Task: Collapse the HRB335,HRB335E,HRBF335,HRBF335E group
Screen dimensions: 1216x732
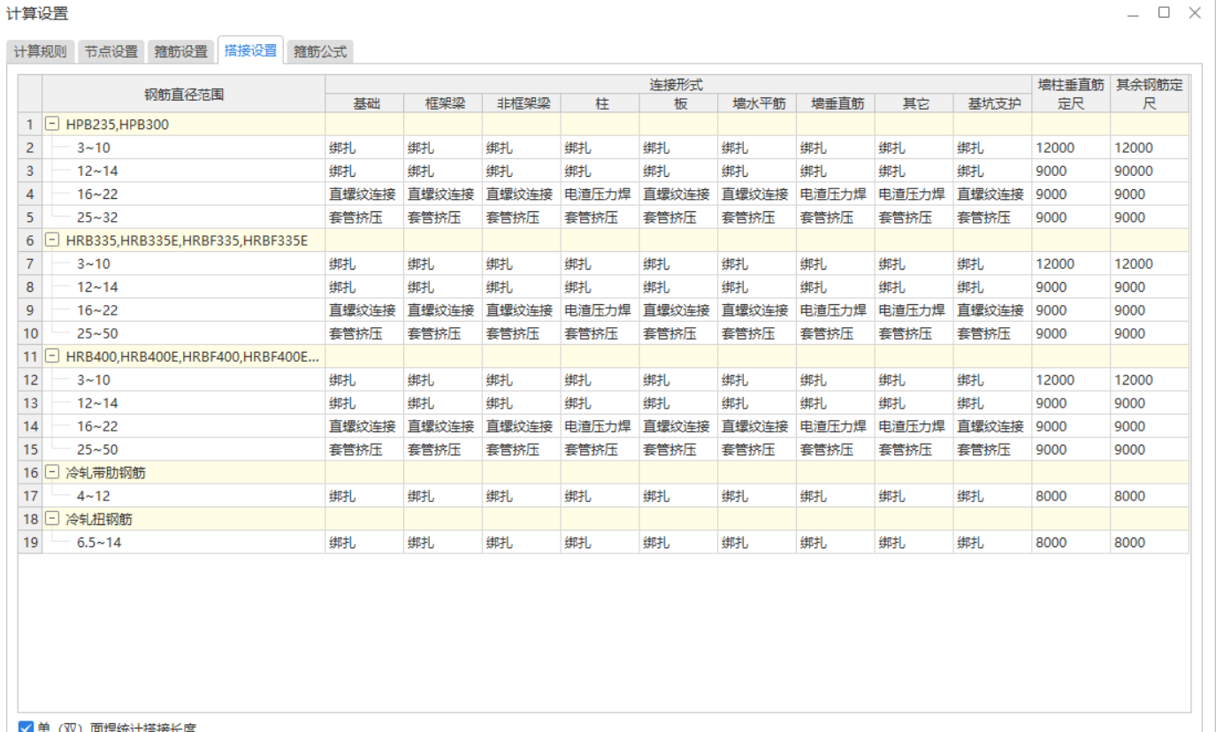Action: [52, 240]
